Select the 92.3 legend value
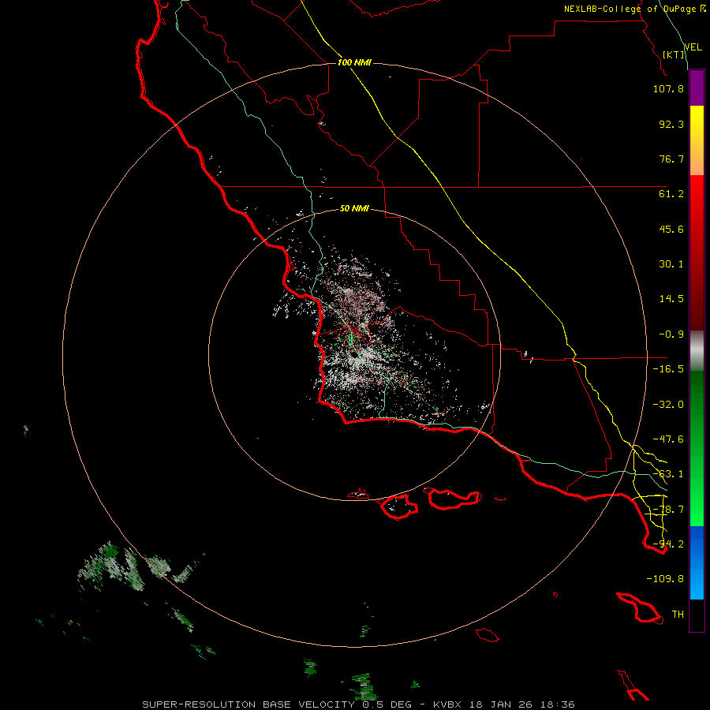Viewport: 710px width, 710px height. 671,124
